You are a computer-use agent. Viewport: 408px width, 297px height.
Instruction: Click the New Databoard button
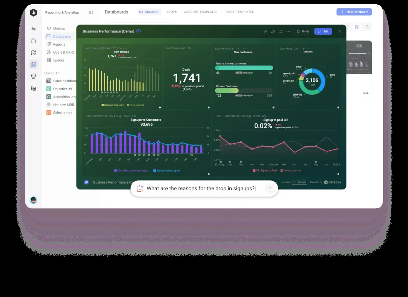[x=354, y=12]
